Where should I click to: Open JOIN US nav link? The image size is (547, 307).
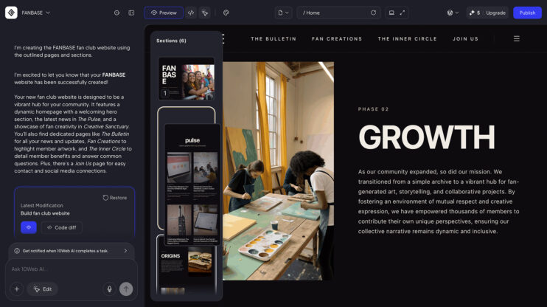click(x=465, y=39)
